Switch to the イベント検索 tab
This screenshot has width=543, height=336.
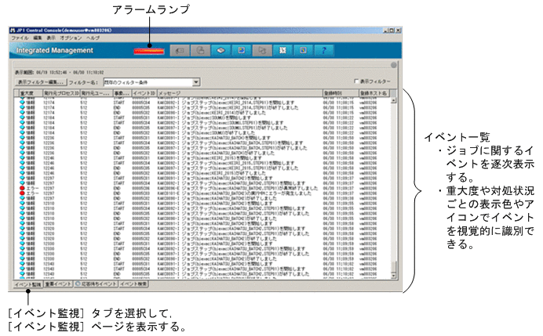coord(133,284)
